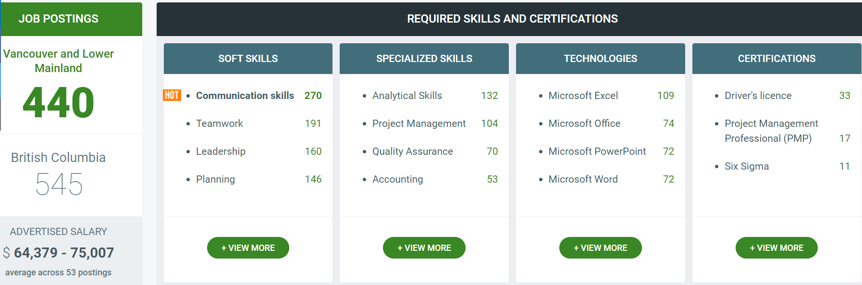Screen dimensions: 862x285
Task: Expand Soft Skills with View More
Action: [248, 248]
